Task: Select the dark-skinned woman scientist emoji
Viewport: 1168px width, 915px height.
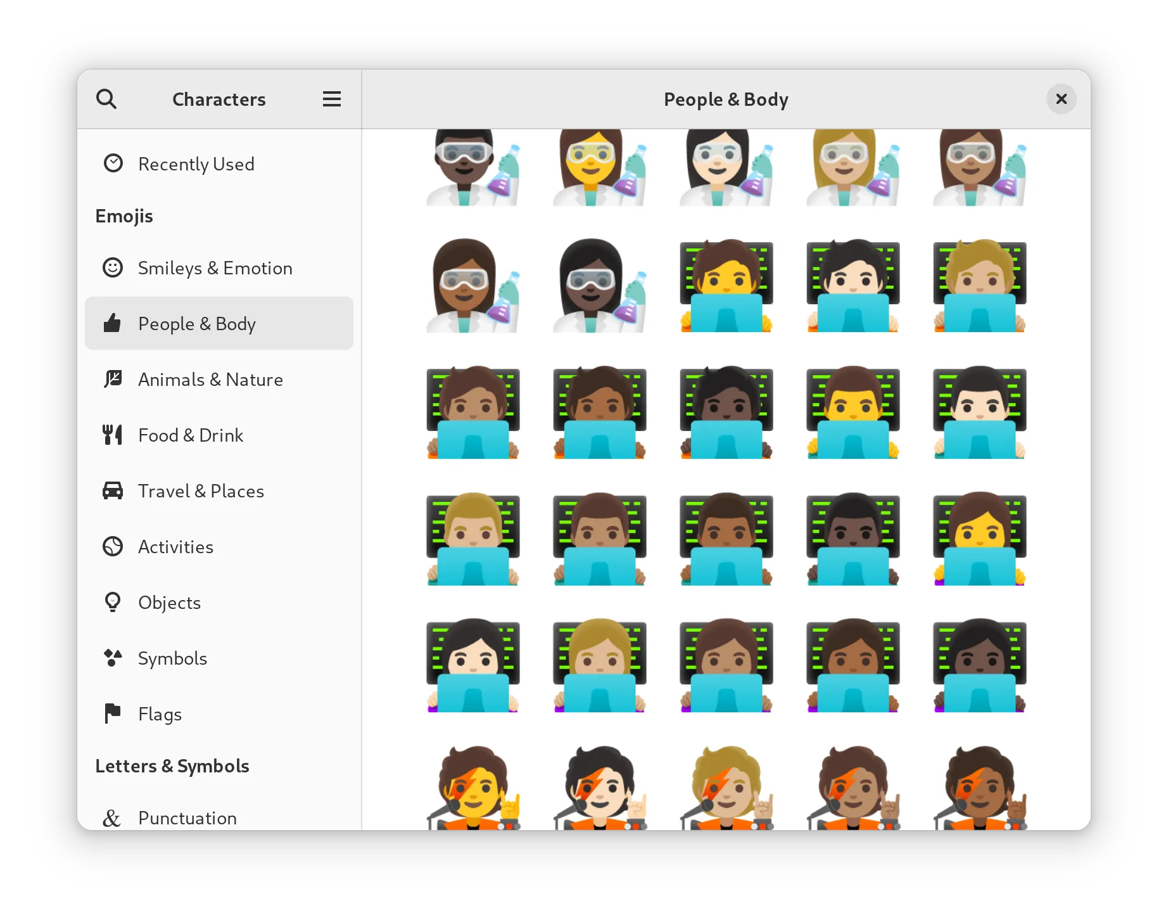Action: pyautogui.click(x=599, y=286)
